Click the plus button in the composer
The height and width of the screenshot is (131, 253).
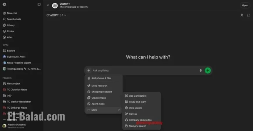88,70
